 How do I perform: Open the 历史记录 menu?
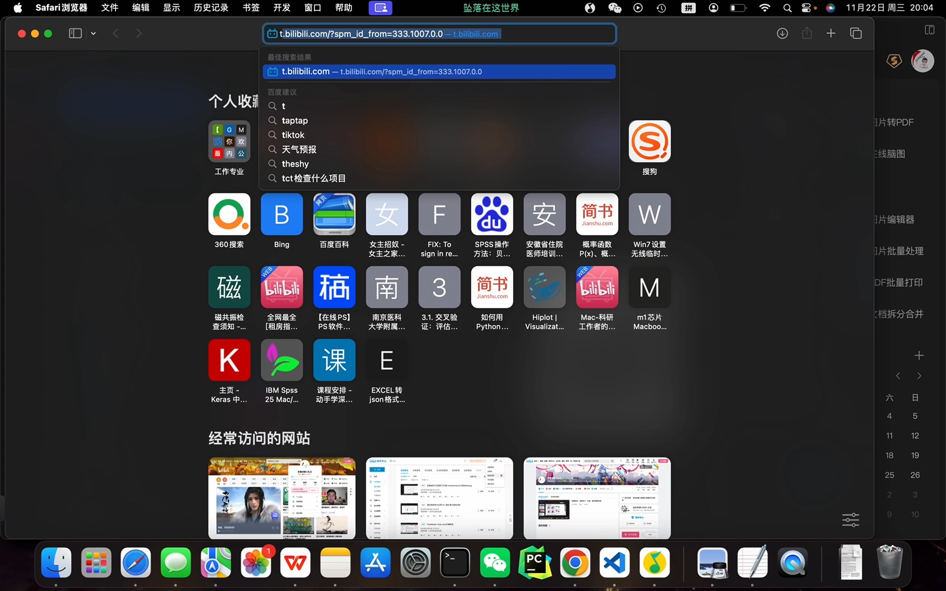(211, 8)
